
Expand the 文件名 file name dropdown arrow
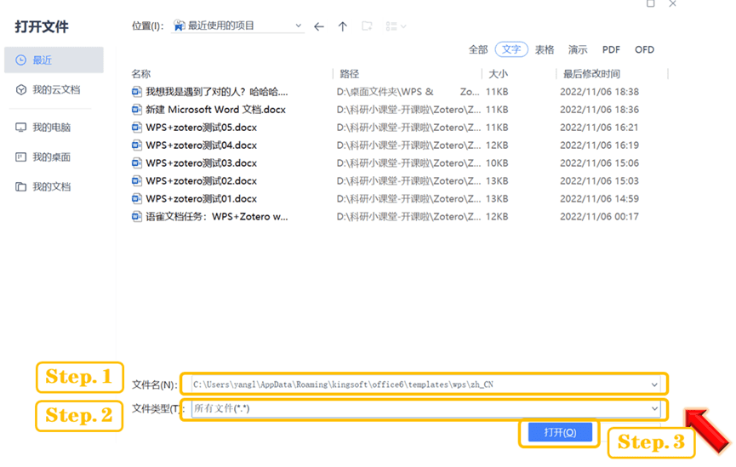point(654,384)
